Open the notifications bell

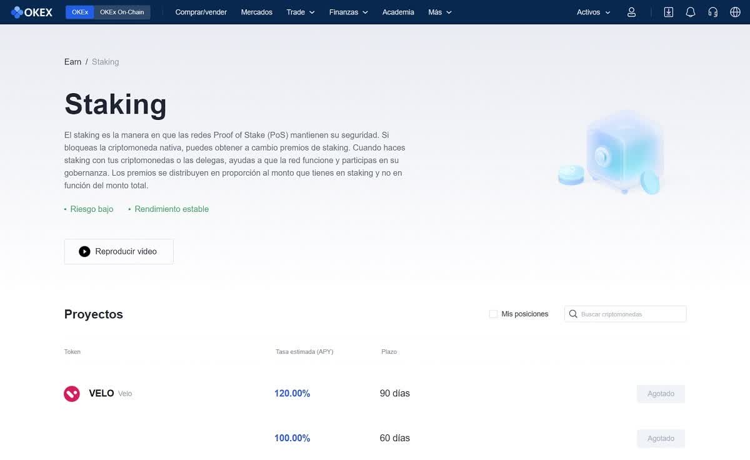pos(691,12)
